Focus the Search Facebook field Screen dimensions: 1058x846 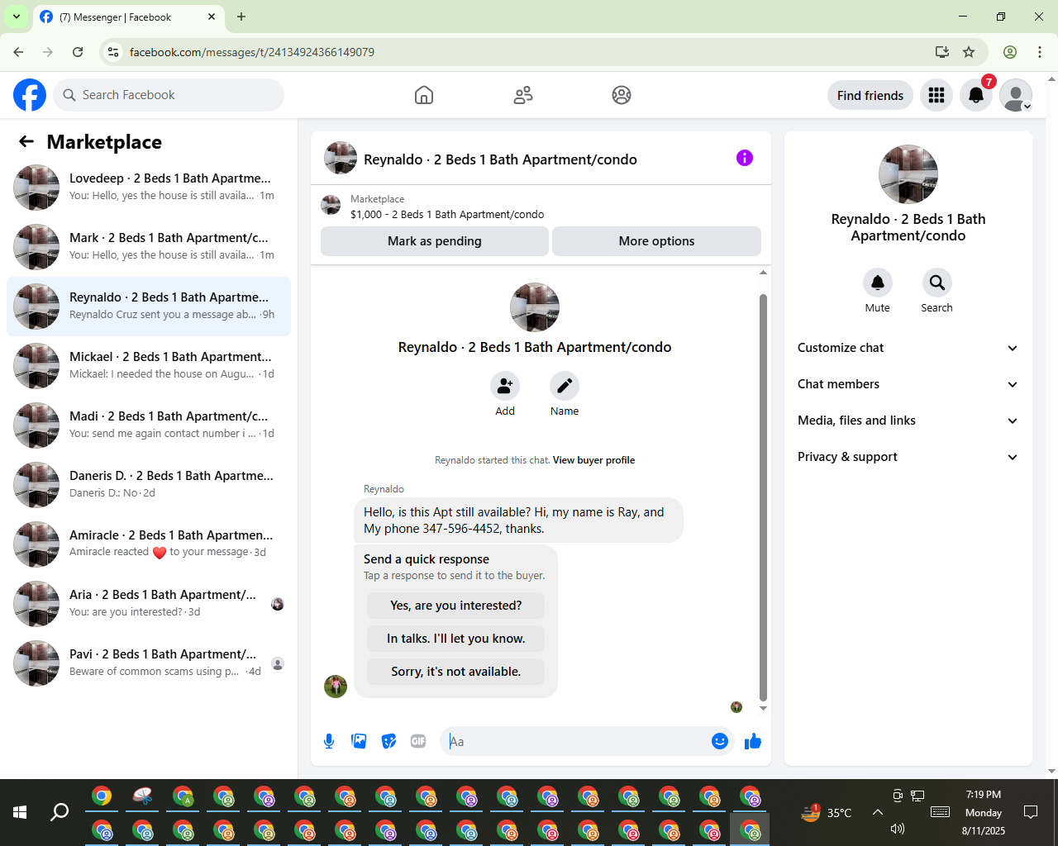[x=169, y=95]
